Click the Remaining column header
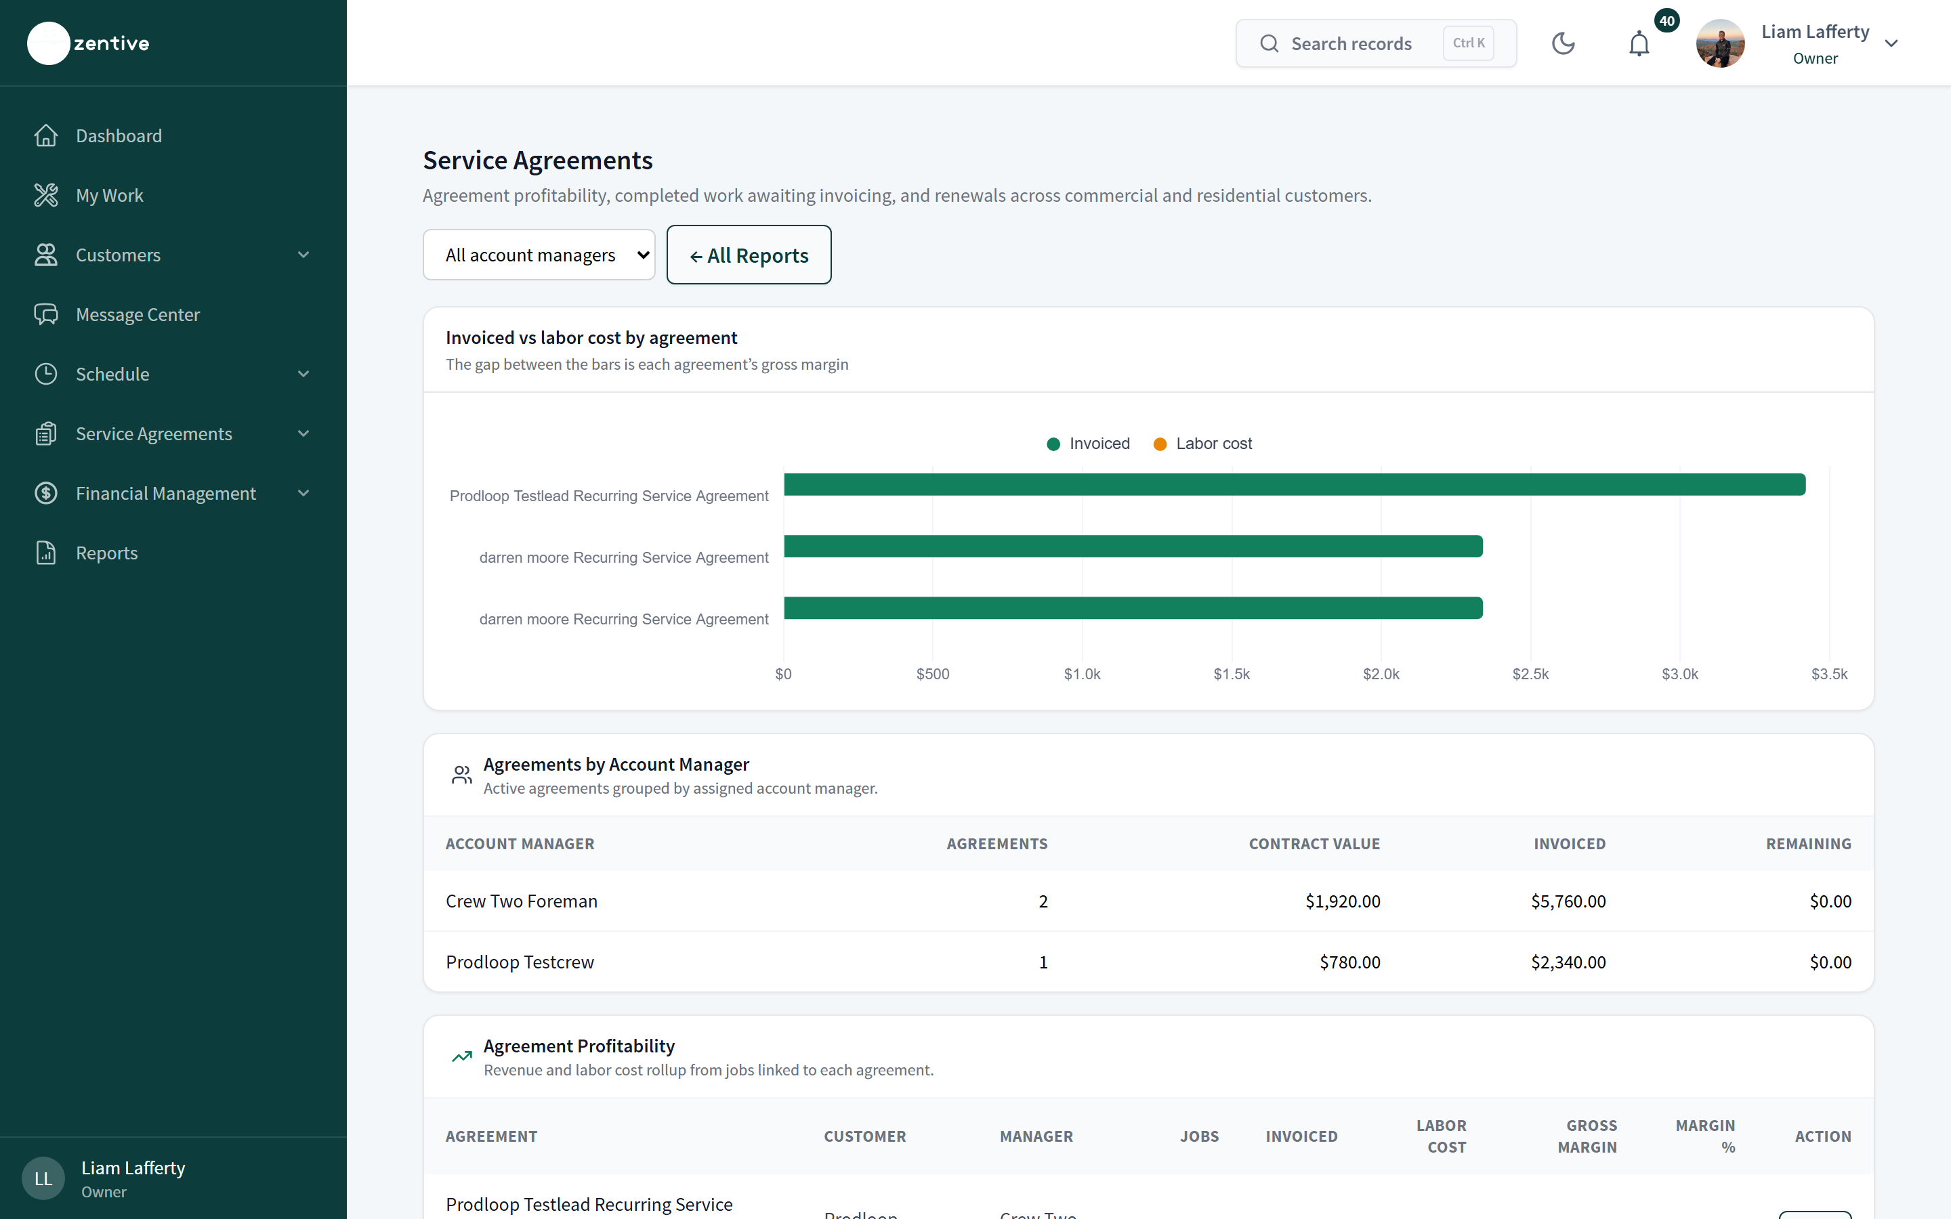 (x=1808, y=843)
